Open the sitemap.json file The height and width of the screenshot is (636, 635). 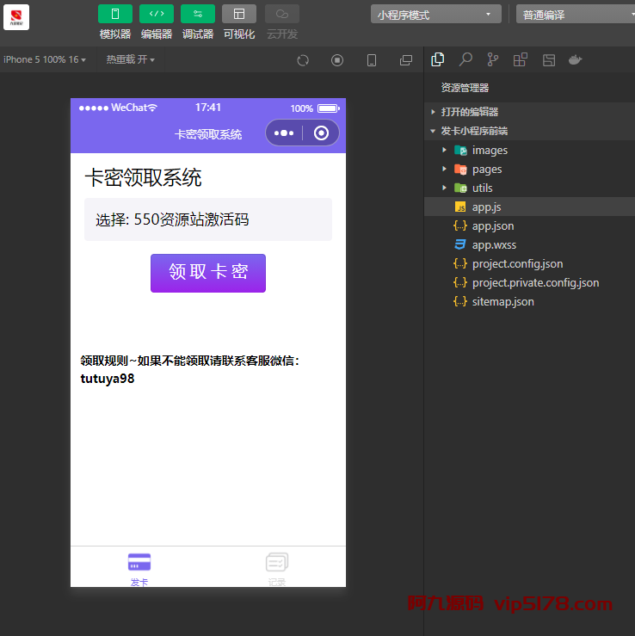tap(529, 301)
